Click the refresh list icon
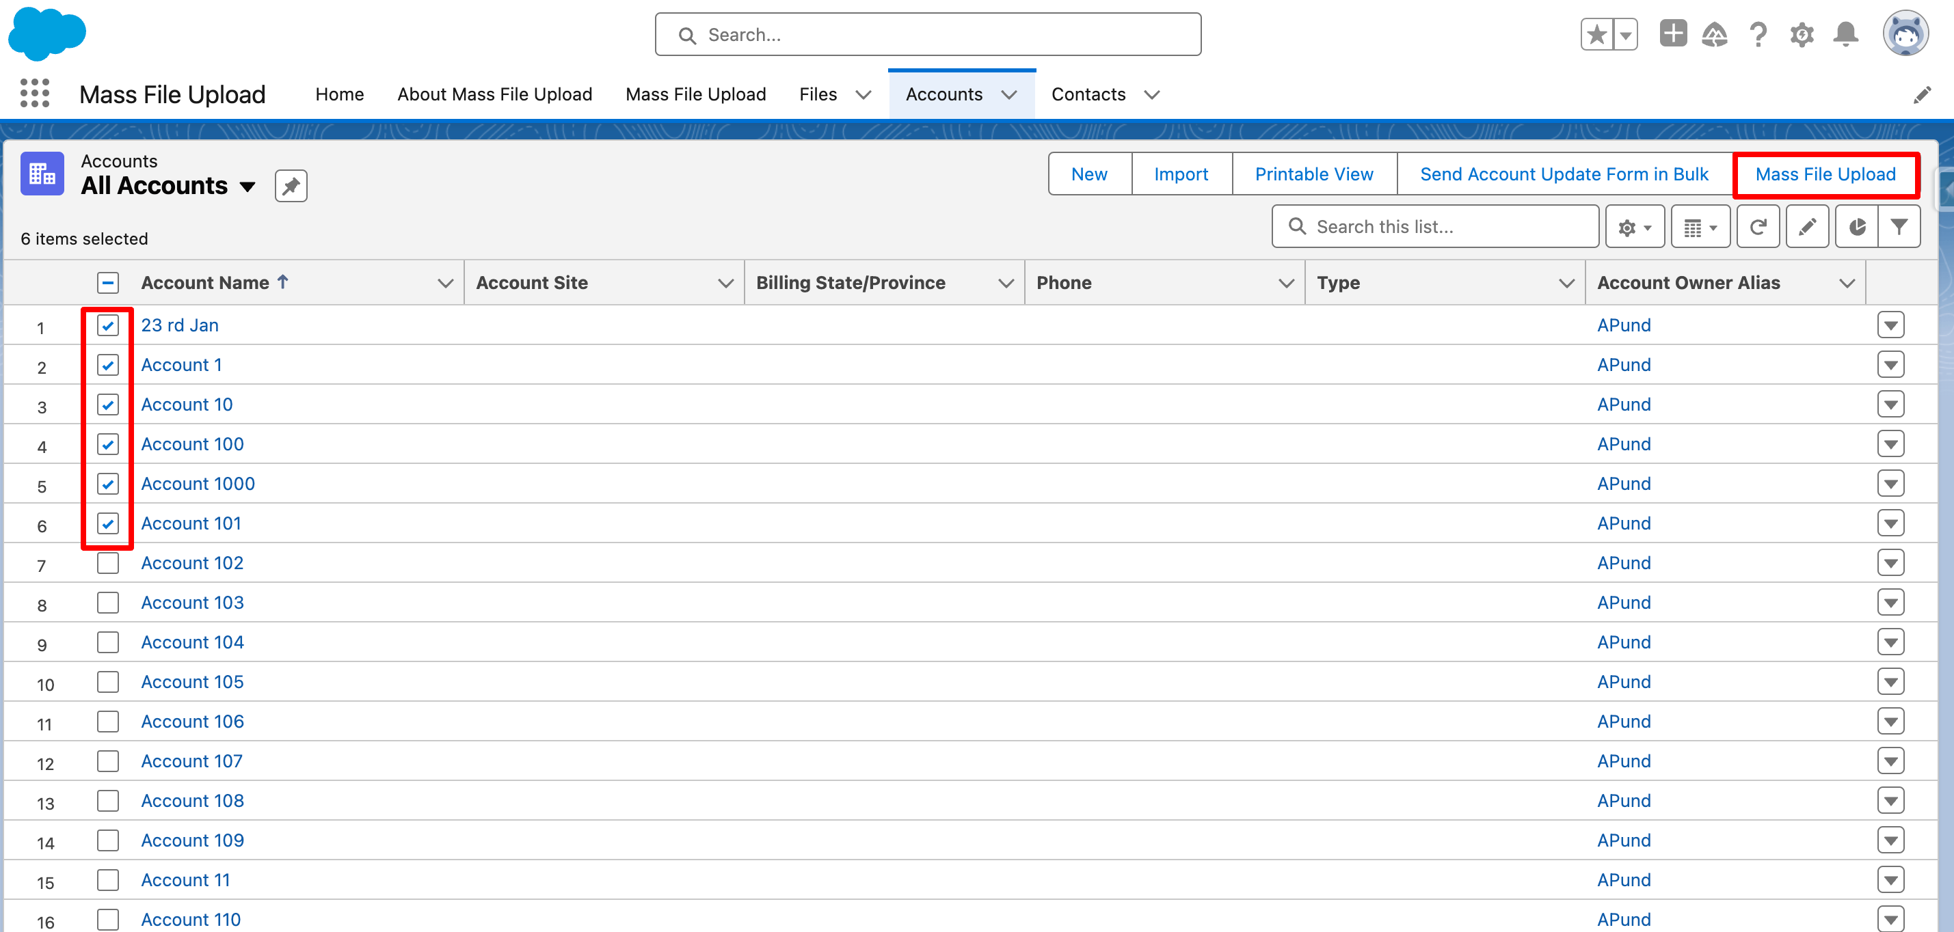This screenshot has width=1954, height=932. [x=1758, y=227]
